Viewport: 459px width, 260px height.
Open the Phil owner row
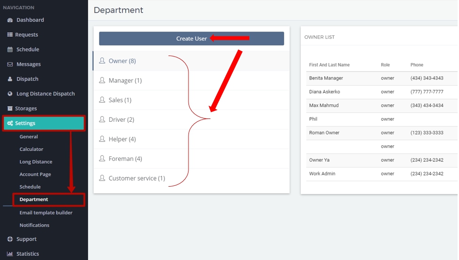[382, 119]
